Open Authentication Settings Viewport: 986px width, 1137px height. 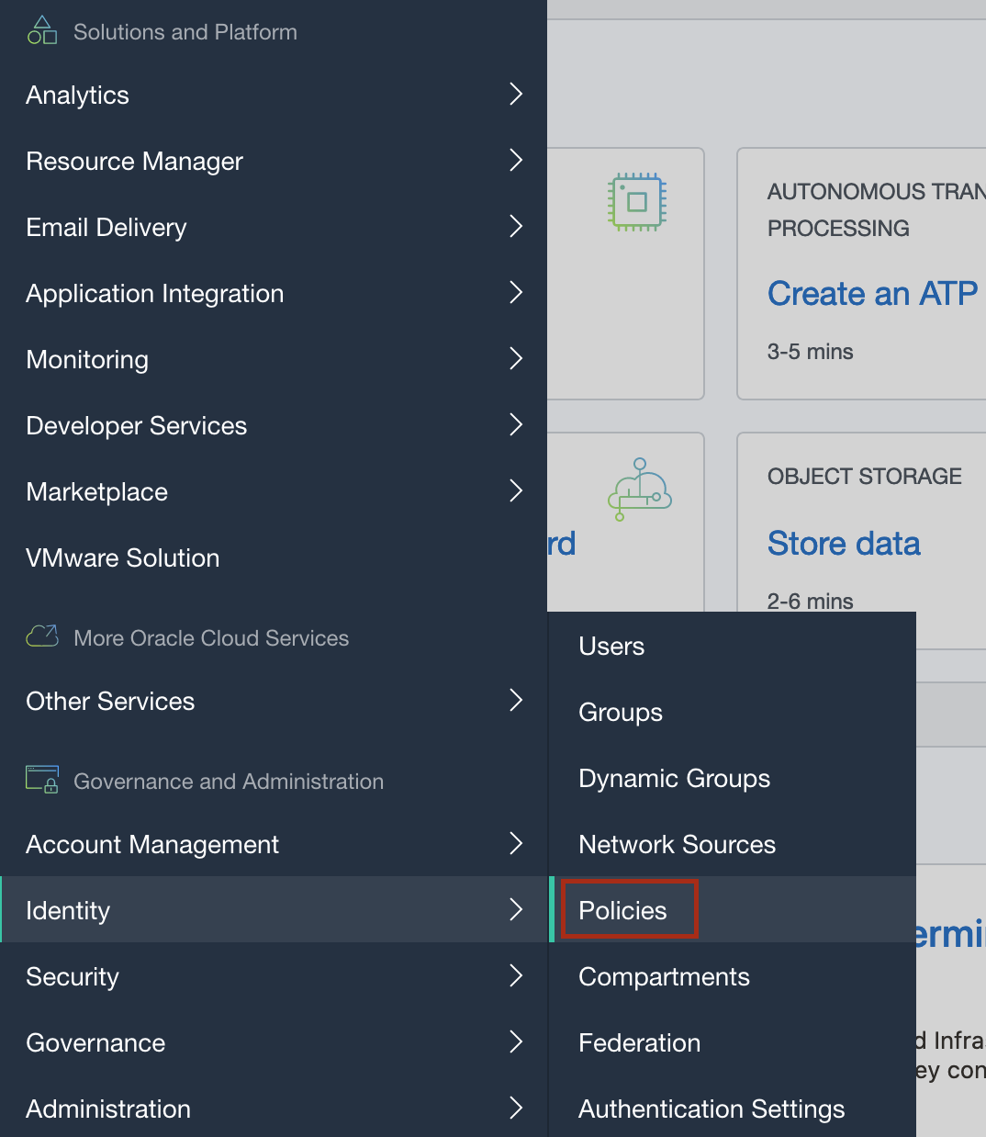(711, 1109)
